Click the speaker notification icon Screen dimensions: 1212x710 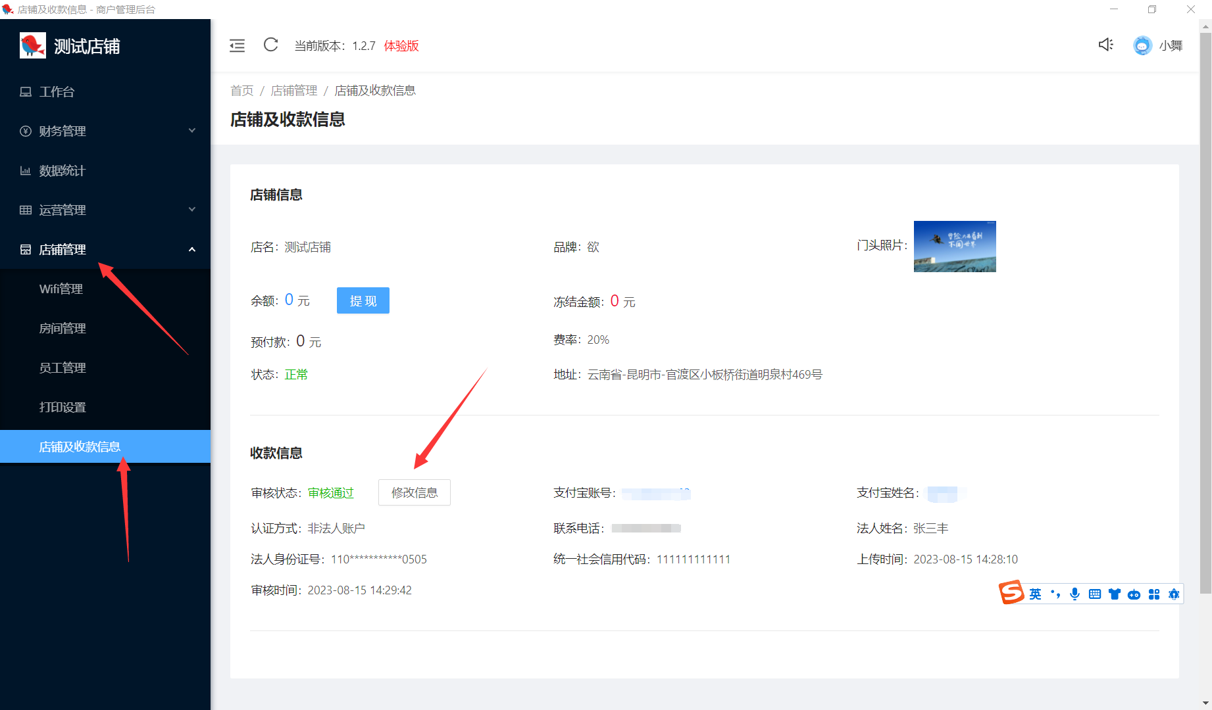point(1105,45)
